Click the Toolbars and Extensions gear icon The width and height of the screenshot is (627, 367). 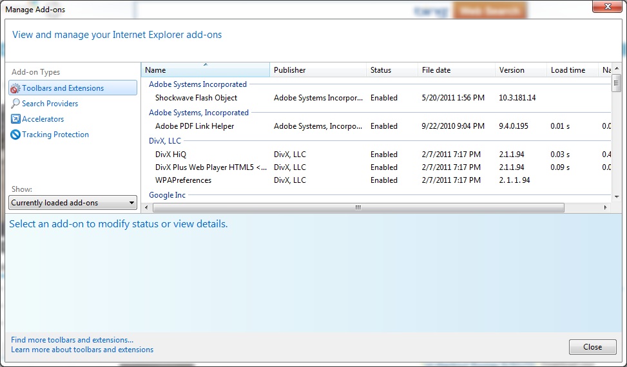(x=15, y=88)
